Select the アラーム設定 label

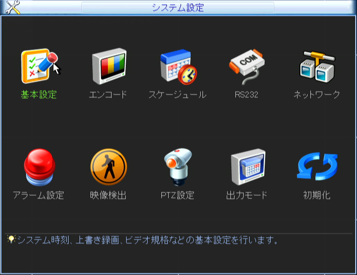(38, 195)
